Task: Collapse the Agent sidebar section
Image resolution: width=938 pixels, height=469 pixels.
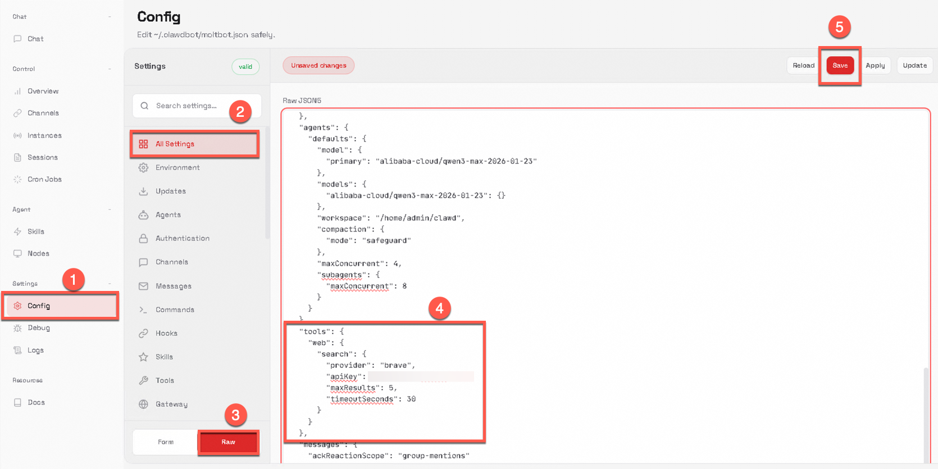Action: click(110, 210)
